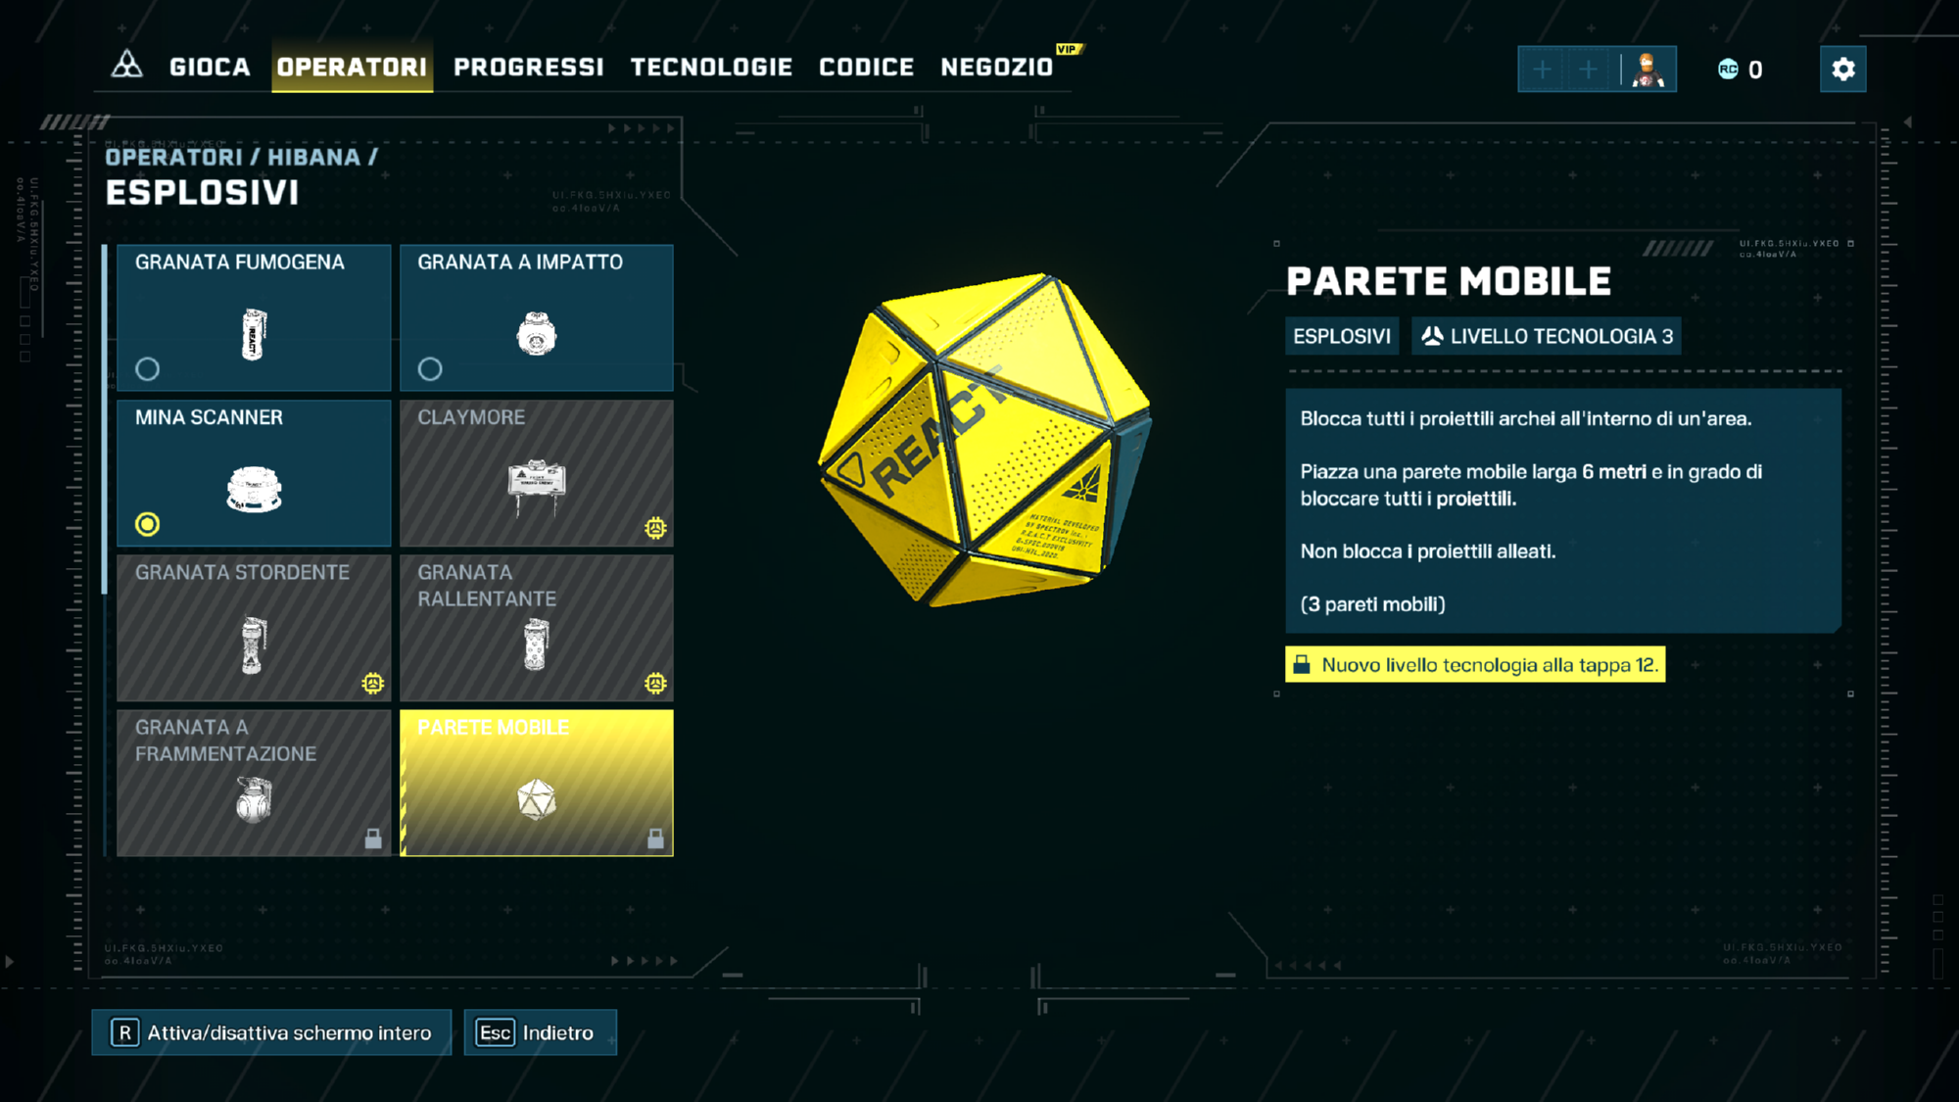The image size is (1959, 1102).
Task: Select Granata a Impatto radio button
Action: click(x=430, y=369)
